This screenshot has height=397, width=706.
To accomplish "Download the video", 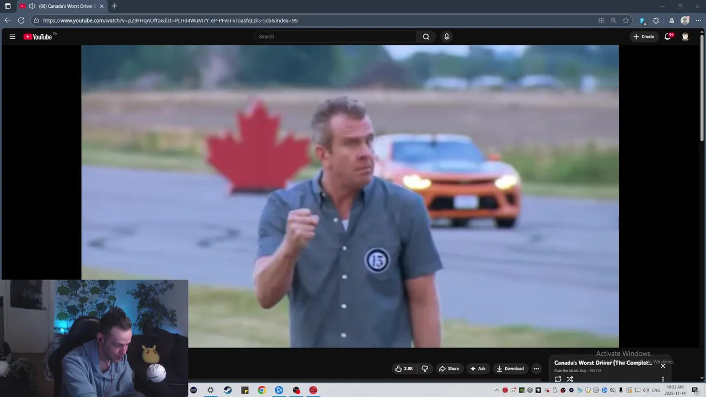I will [510, 369].
